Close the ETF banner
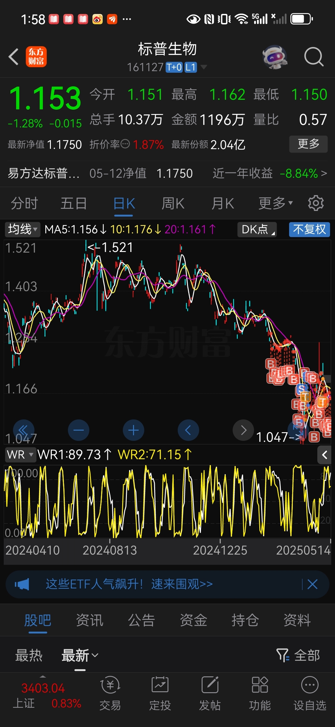Viewport: 335px width, 727px height. (312, 584)
